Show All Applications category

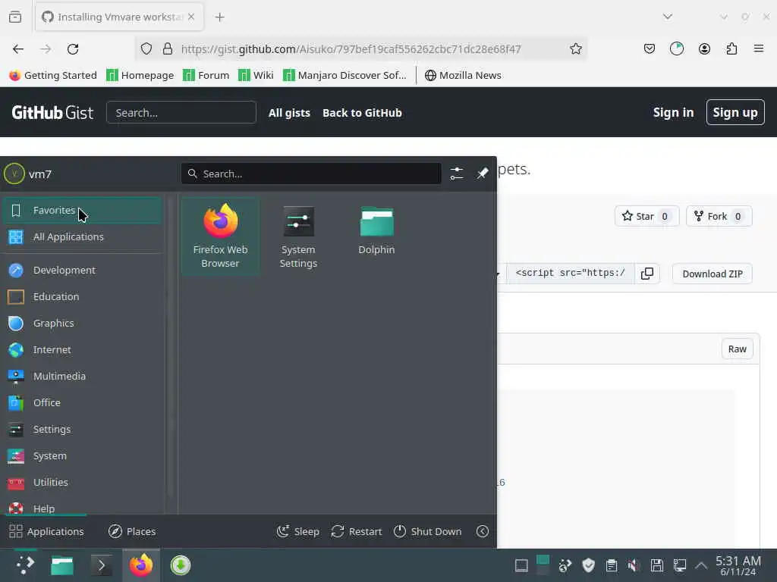pyautogui.click(x=82, y=237)
